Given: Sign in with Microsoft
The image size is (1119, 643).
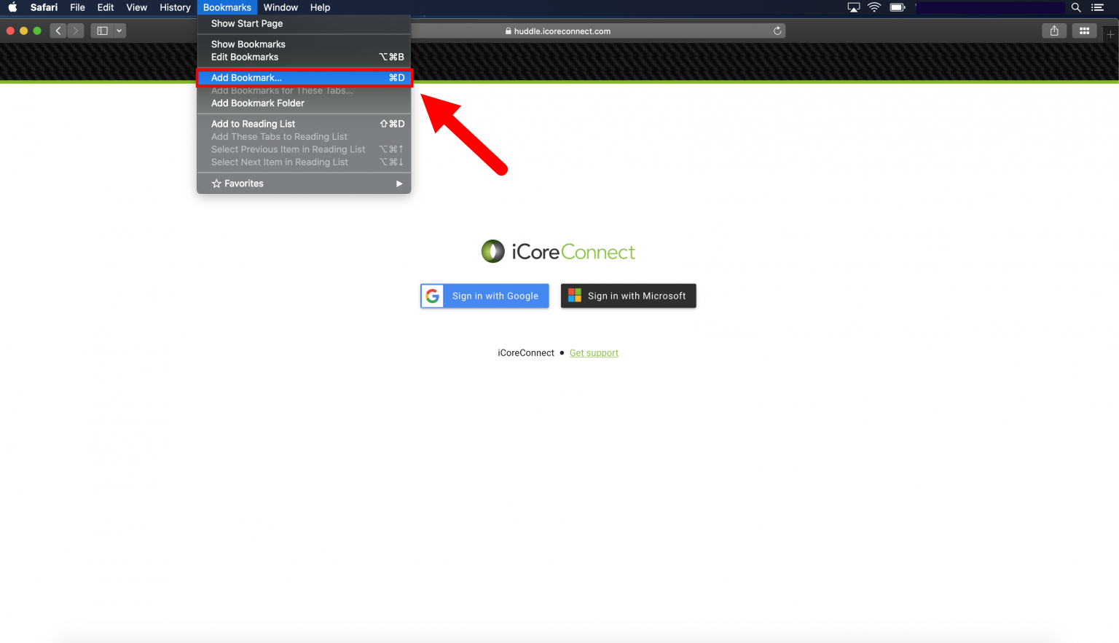Looking at the screenshot, I should click(628, 296).
